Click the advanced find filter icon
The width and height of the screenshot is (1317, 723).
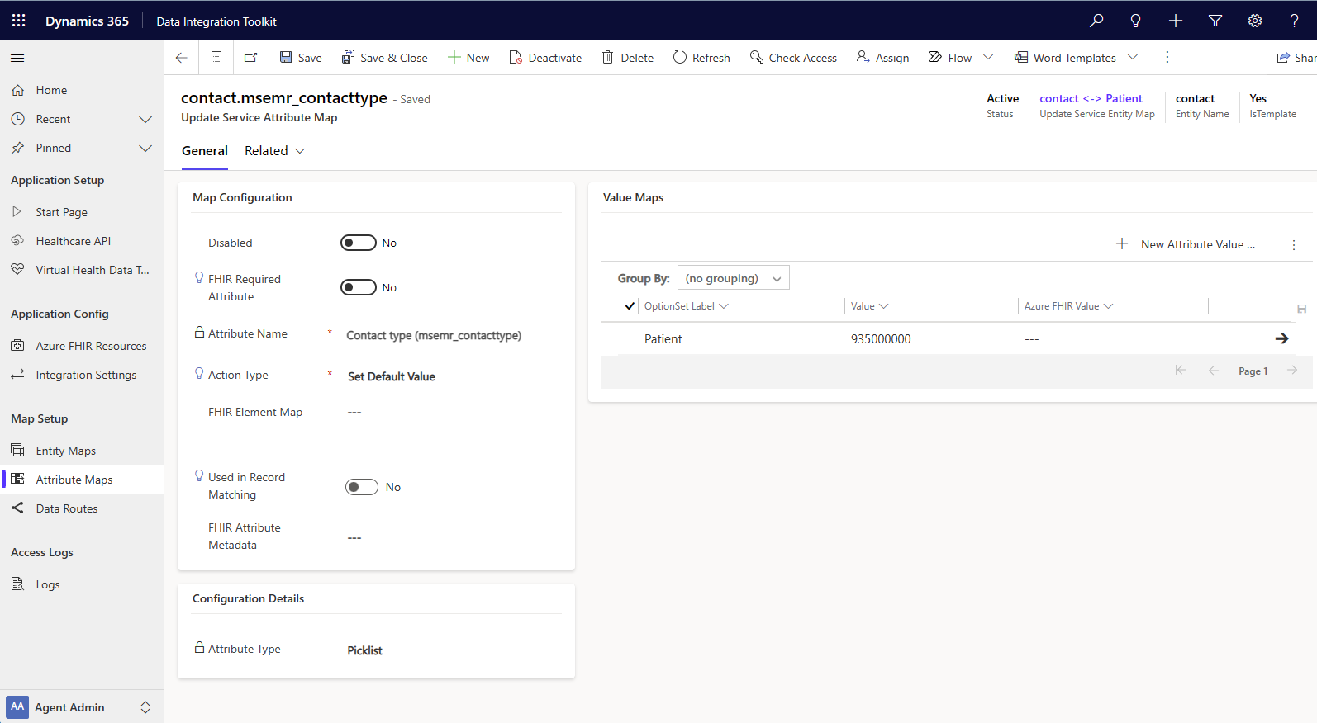point(1215,21)
